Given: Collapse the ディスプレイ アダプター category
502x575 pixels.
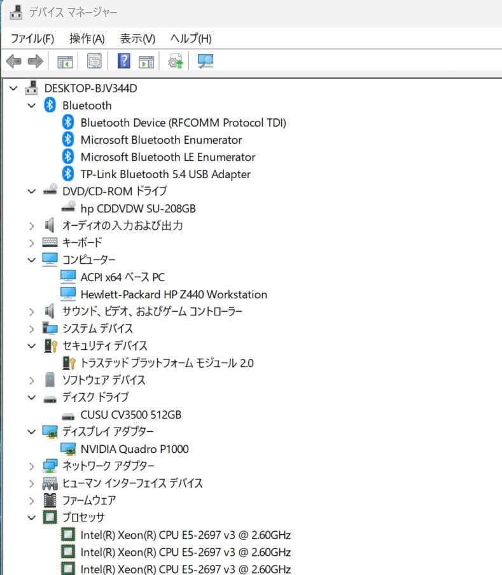Looking at the screenshot, I should pyautogui.click(x=32, y=432).
